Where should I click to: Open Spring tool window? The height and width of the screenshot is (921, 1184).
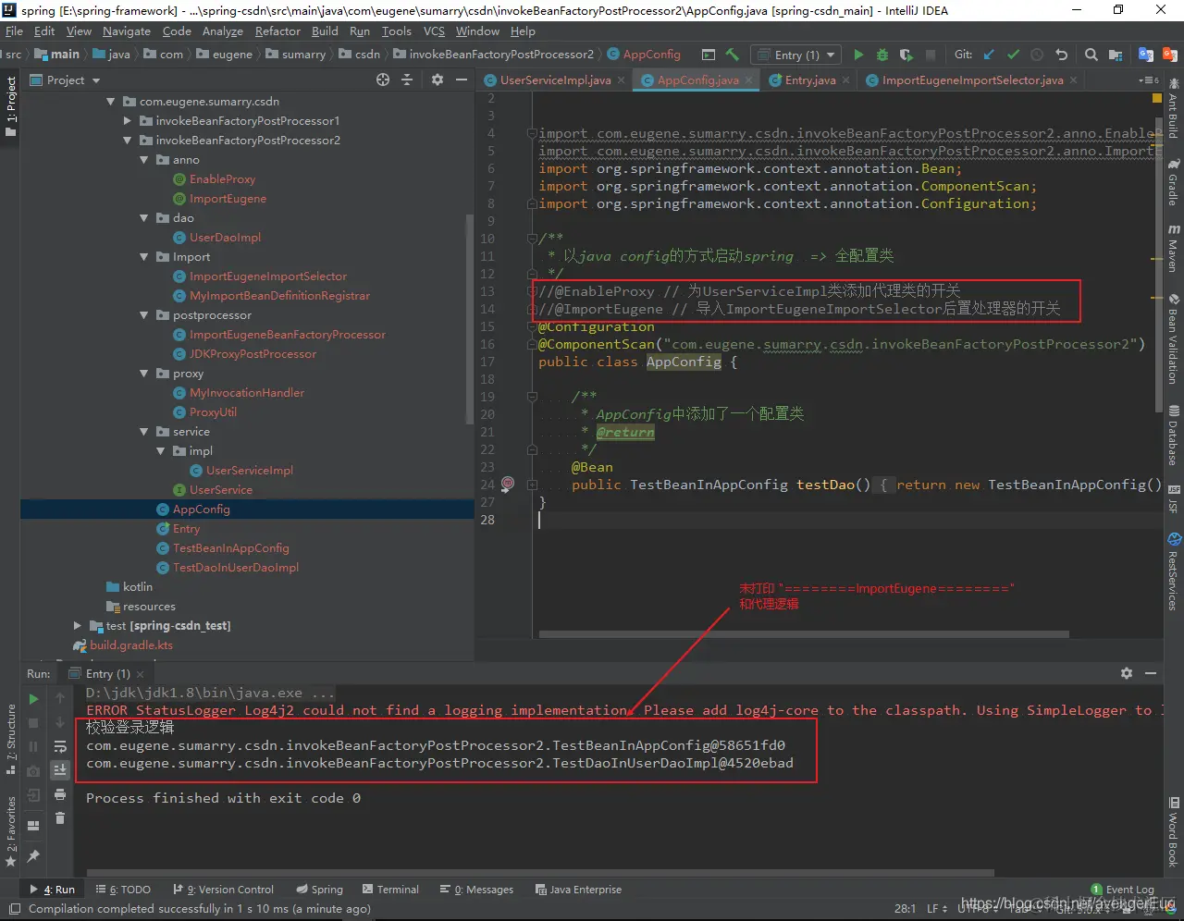[319, 890]
